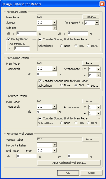Screen dimensions: 106x179
Task: Uncheck the Doubly Rebar checkbox
Action: (x=9, y=39)
